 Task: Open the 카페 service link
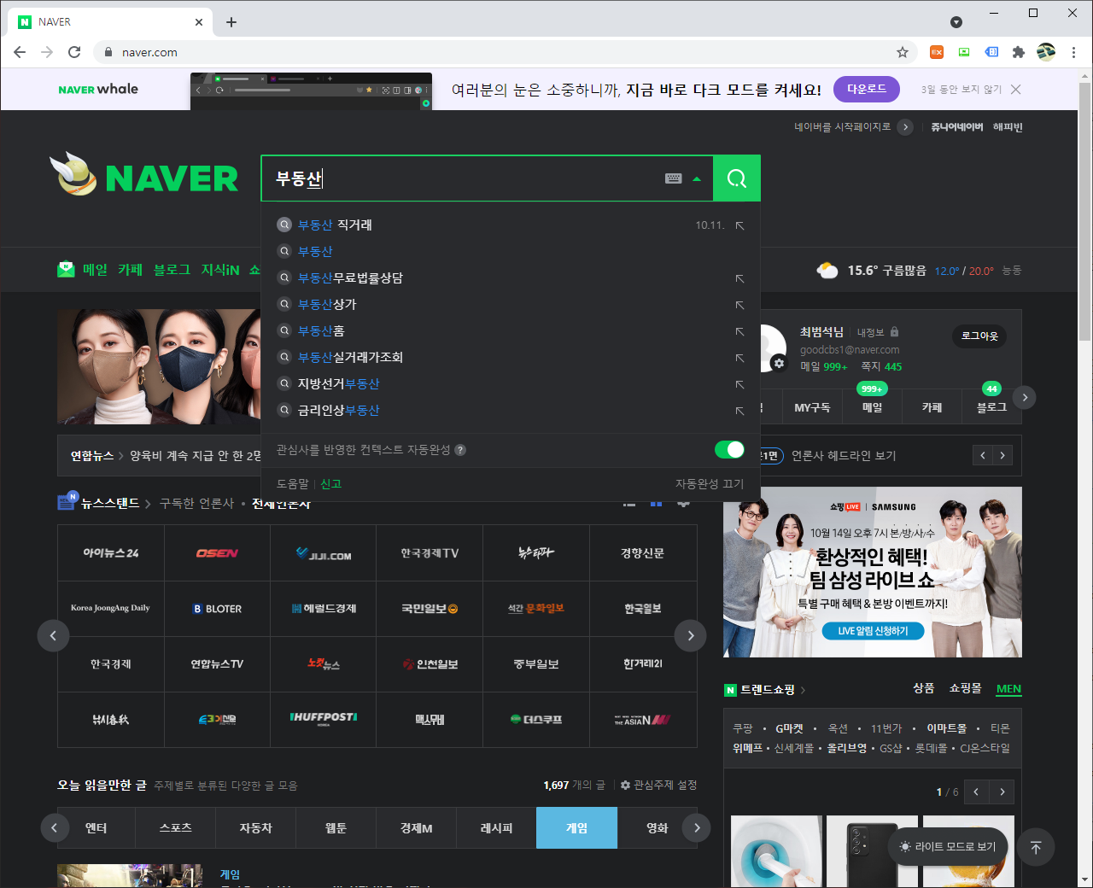pos(130,270)
